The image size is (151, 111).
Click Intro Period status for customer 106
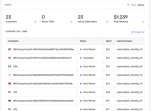tap(89, 92)
